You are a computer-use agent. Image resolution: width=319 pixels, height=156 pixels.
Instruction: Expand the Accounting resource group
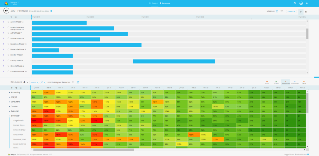coord(9,92)
